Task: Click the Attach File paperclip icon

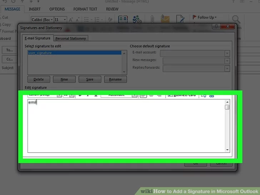Action: (152, 19)
